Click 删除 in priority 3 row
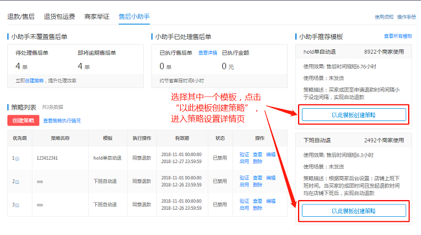 coord(258,208)
